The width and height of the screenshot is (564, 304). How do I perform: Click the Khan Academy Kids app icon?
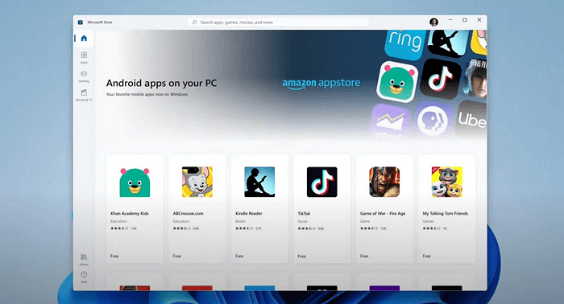(135, 182)
